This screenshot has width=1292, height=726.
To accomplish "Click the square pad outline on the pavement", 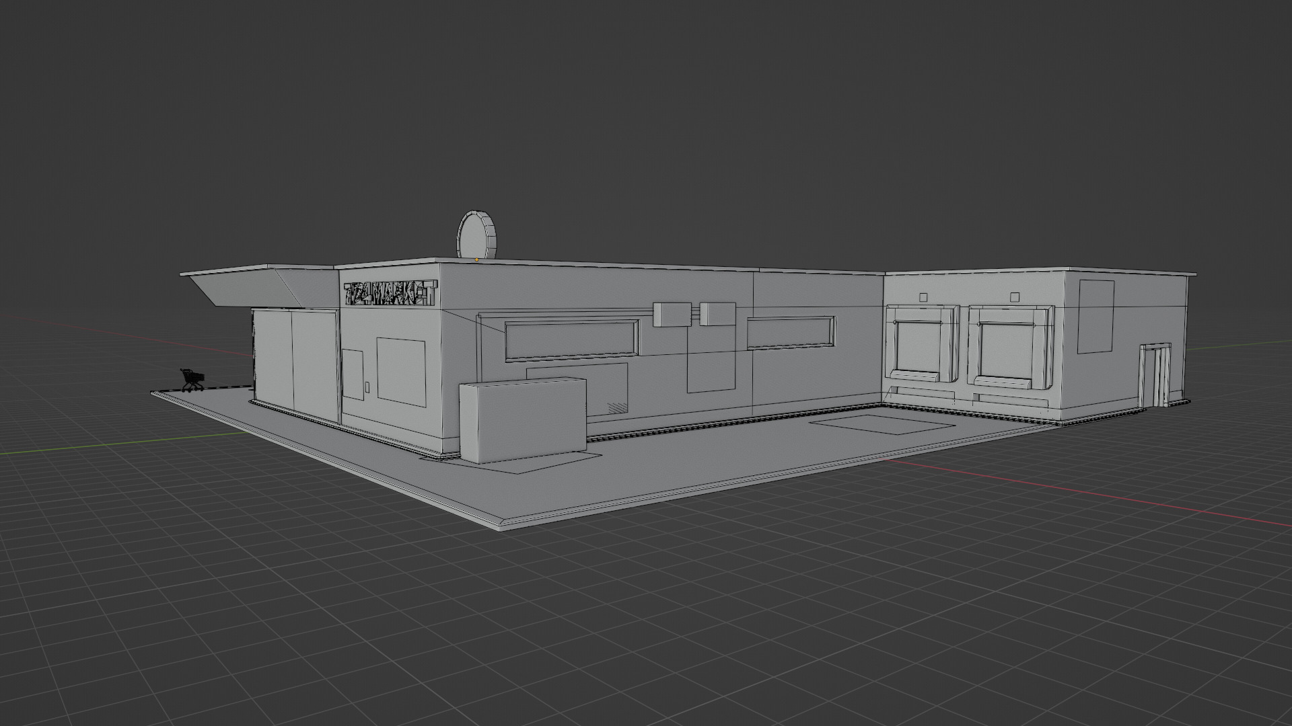I will coord(882,425).
